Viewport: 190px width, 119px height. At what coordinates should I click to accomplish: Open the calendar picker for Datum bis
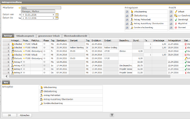pos(57,18)
